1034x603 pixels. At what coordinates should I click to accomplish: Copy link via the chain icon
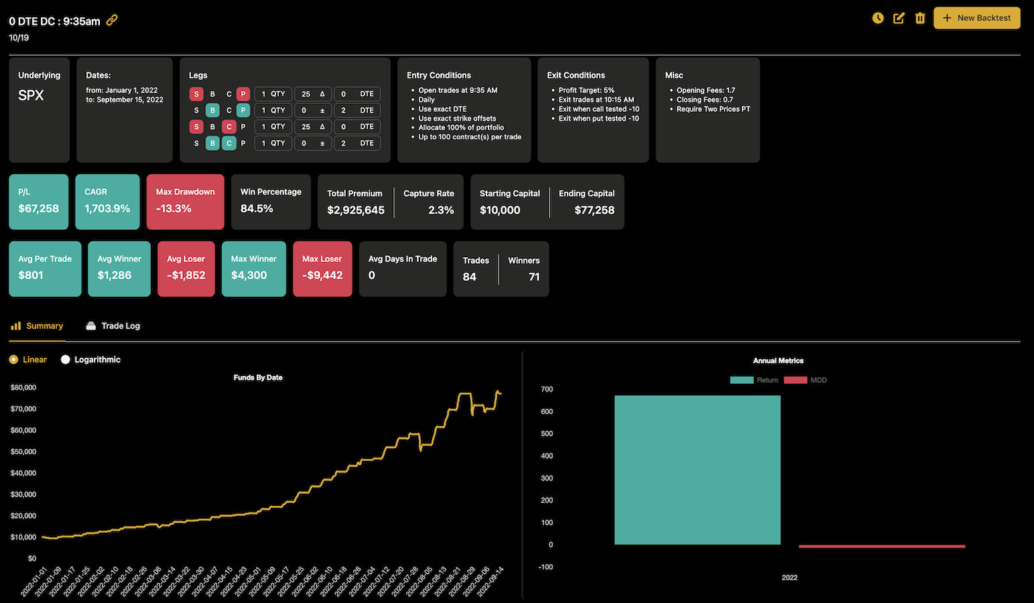tap(112, 20)
